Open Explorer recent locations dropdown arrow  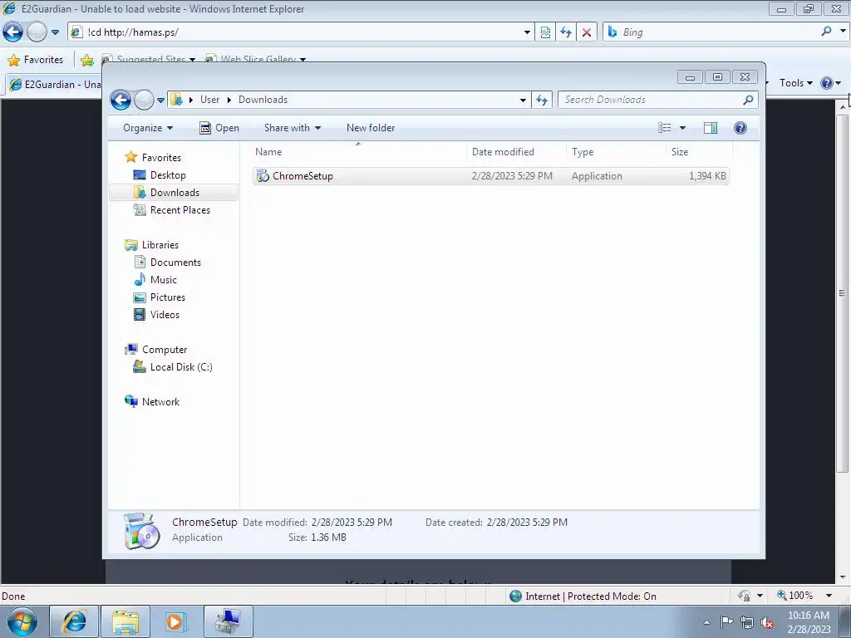pyautogui.click(x=160, y=100)
